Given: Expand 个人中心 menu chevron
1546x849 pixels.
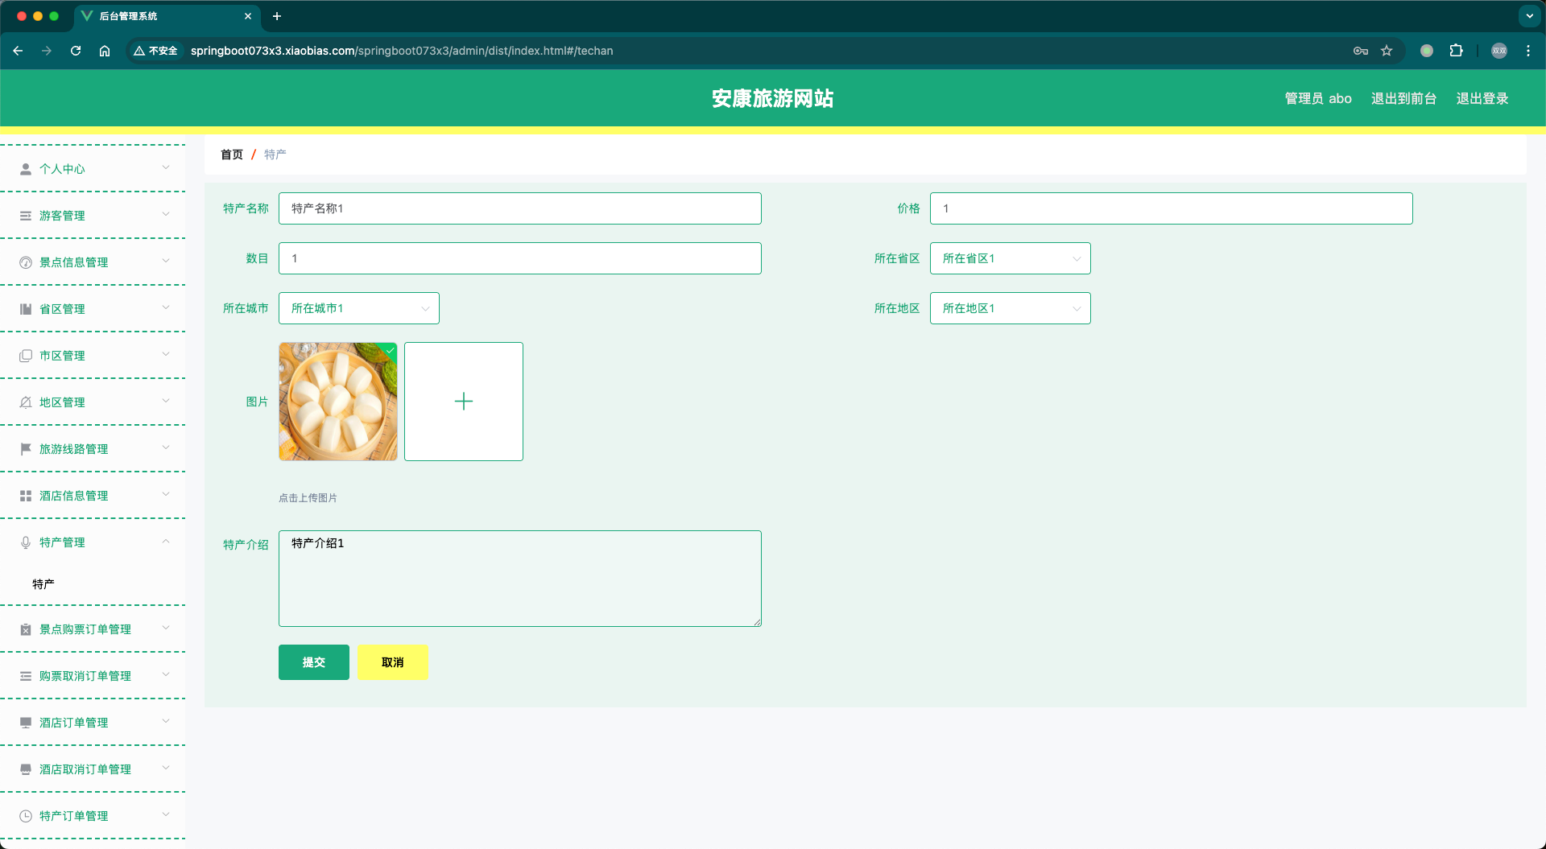Looking at the screenshot, I should pos(166,167).
